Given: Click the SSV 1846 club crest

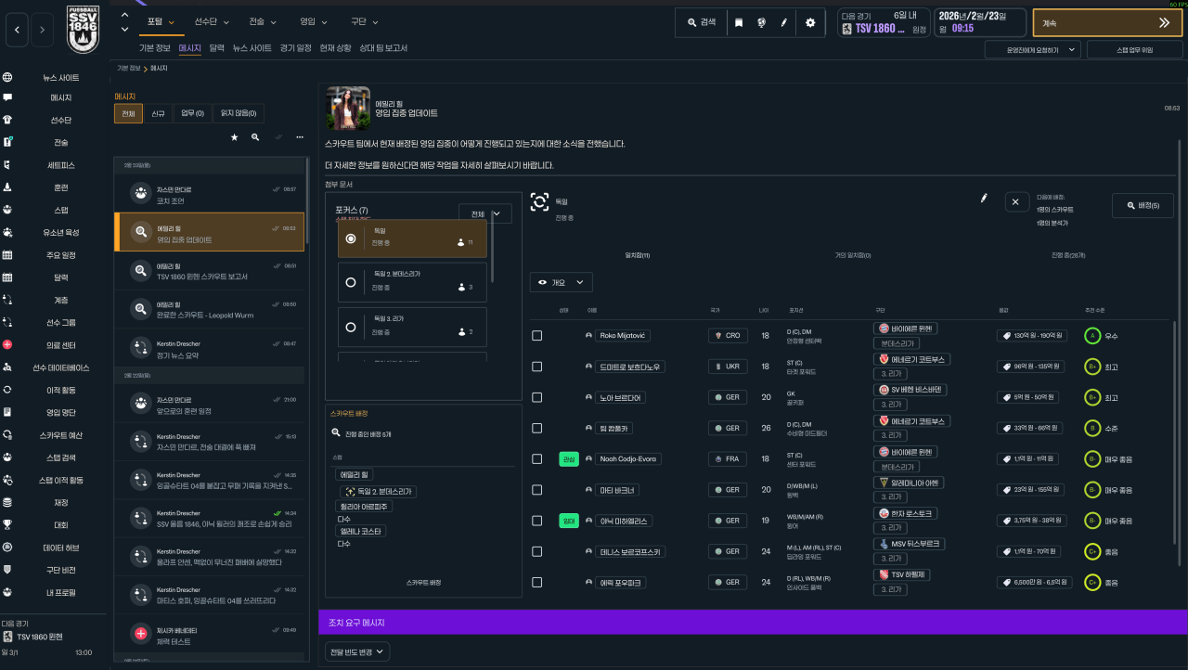Looking at the screenshot, I should 84,30.
